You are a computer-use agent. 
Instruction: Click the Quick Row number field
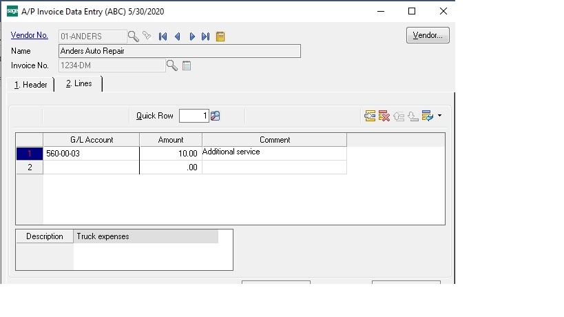point(194,116)
